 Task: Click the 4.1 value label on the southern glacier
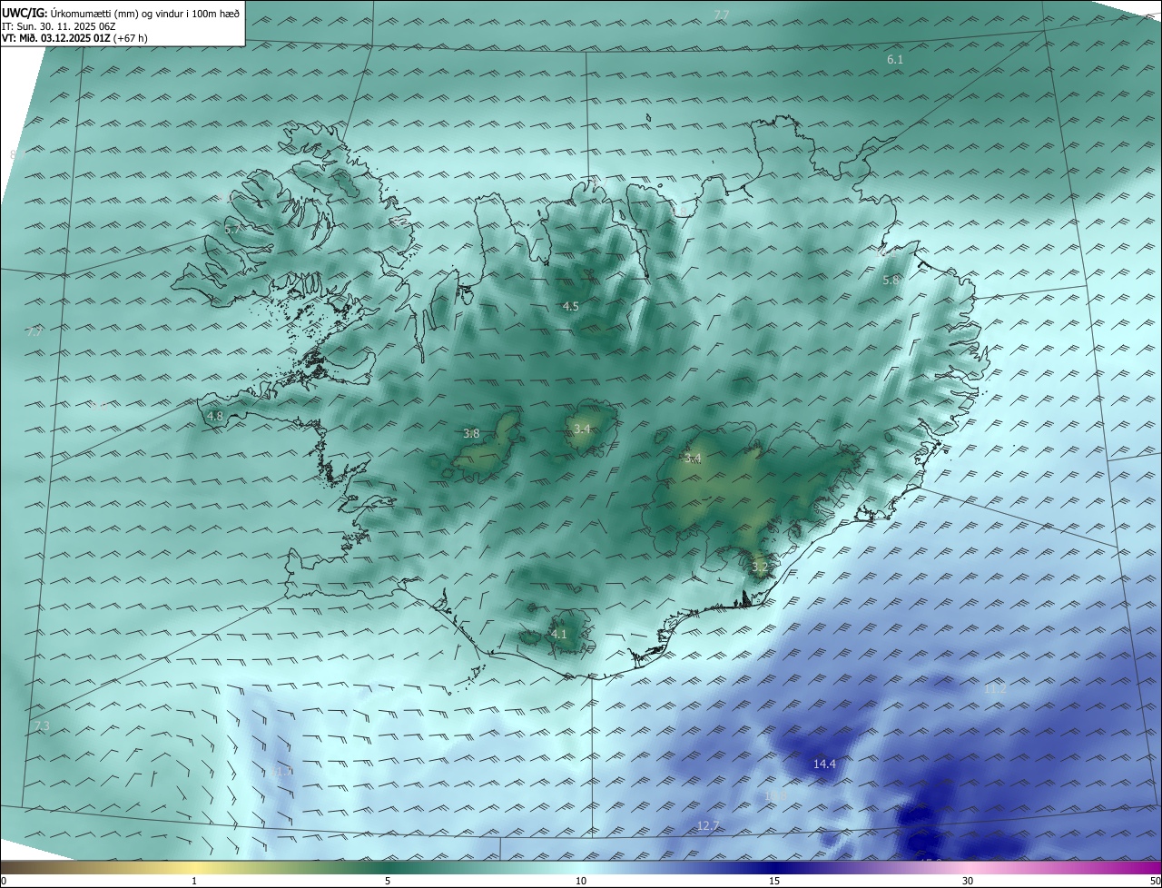(559, 635)
